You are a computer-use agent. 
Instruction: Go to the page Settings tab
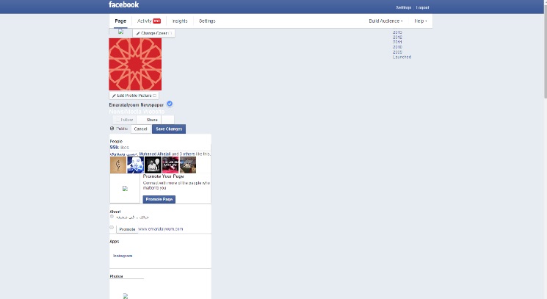(x=207, y=21)
